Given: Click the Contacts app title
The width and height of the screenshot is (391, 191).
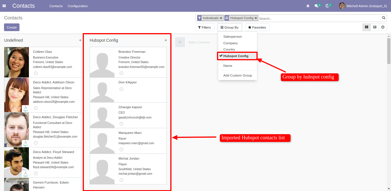Looking at the screenshot, I should 23,6.
